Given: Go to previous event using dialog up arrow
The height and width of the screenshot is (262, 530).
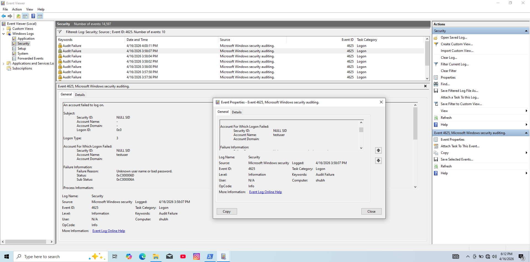Looking at the screenshot, I should [x=378, y=150].
